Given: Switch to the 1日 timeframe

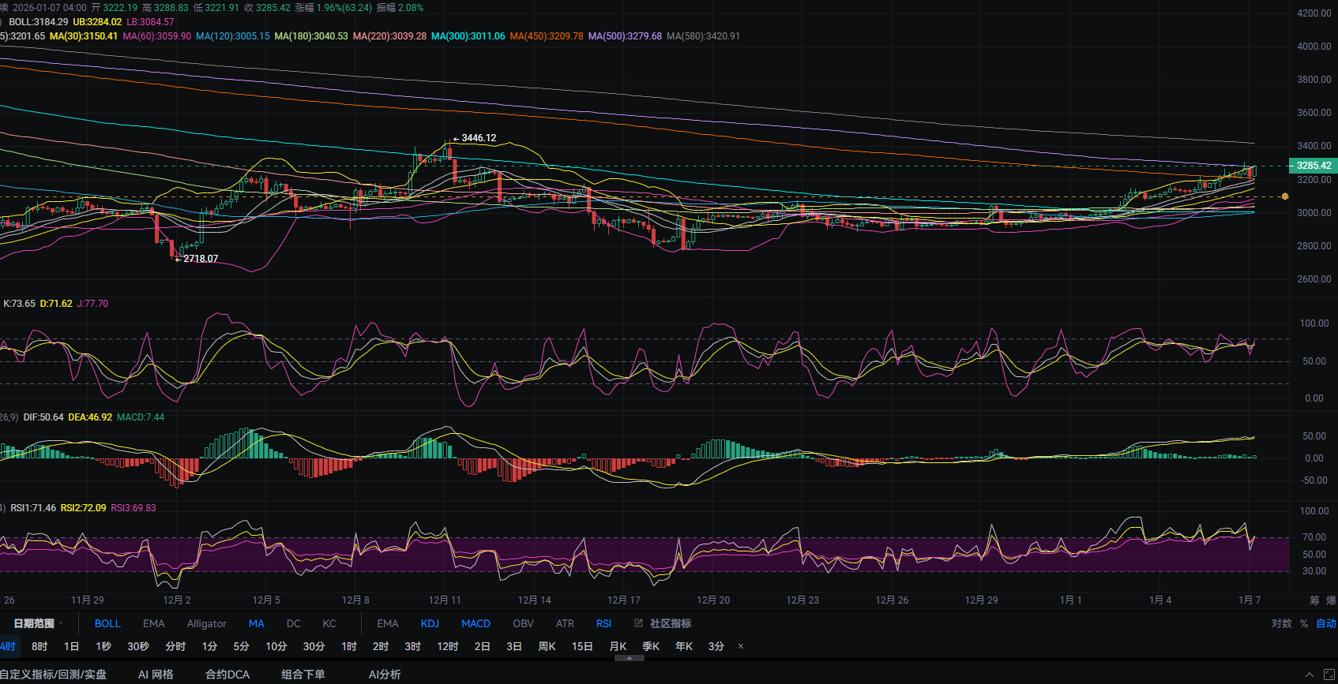Looking at the screenshot, I should pyautogui.click(x=71, y=646).
